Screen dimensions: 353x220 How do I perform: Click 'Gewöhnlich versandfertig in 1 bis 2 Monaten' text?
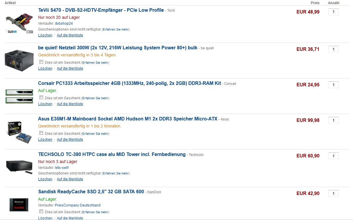tap(80, 126)
